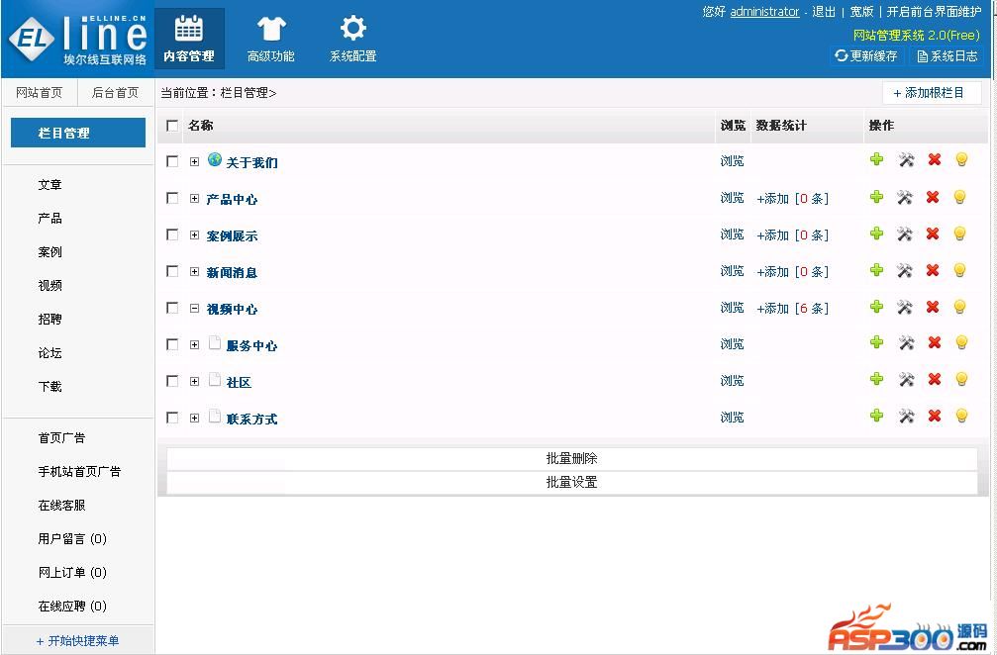
Task: Delete 案例展示 using red X icon
Action: click(932, 234)
